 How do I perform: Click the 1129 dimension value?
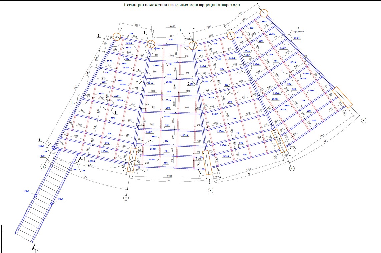(241, 81)
